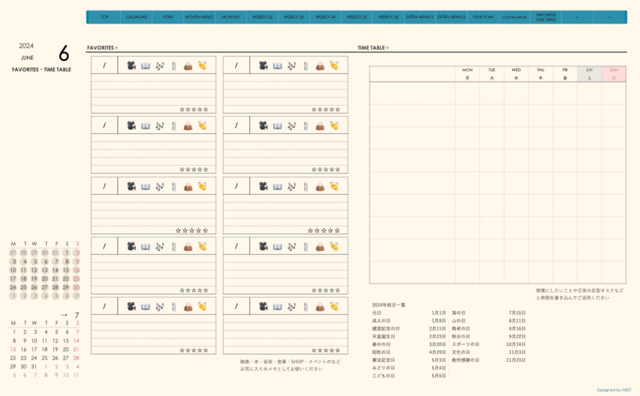Screen dimensions: 640x396
Task: Select the fork and knife icon in the third-row left card
Action: tap(173, 186)
